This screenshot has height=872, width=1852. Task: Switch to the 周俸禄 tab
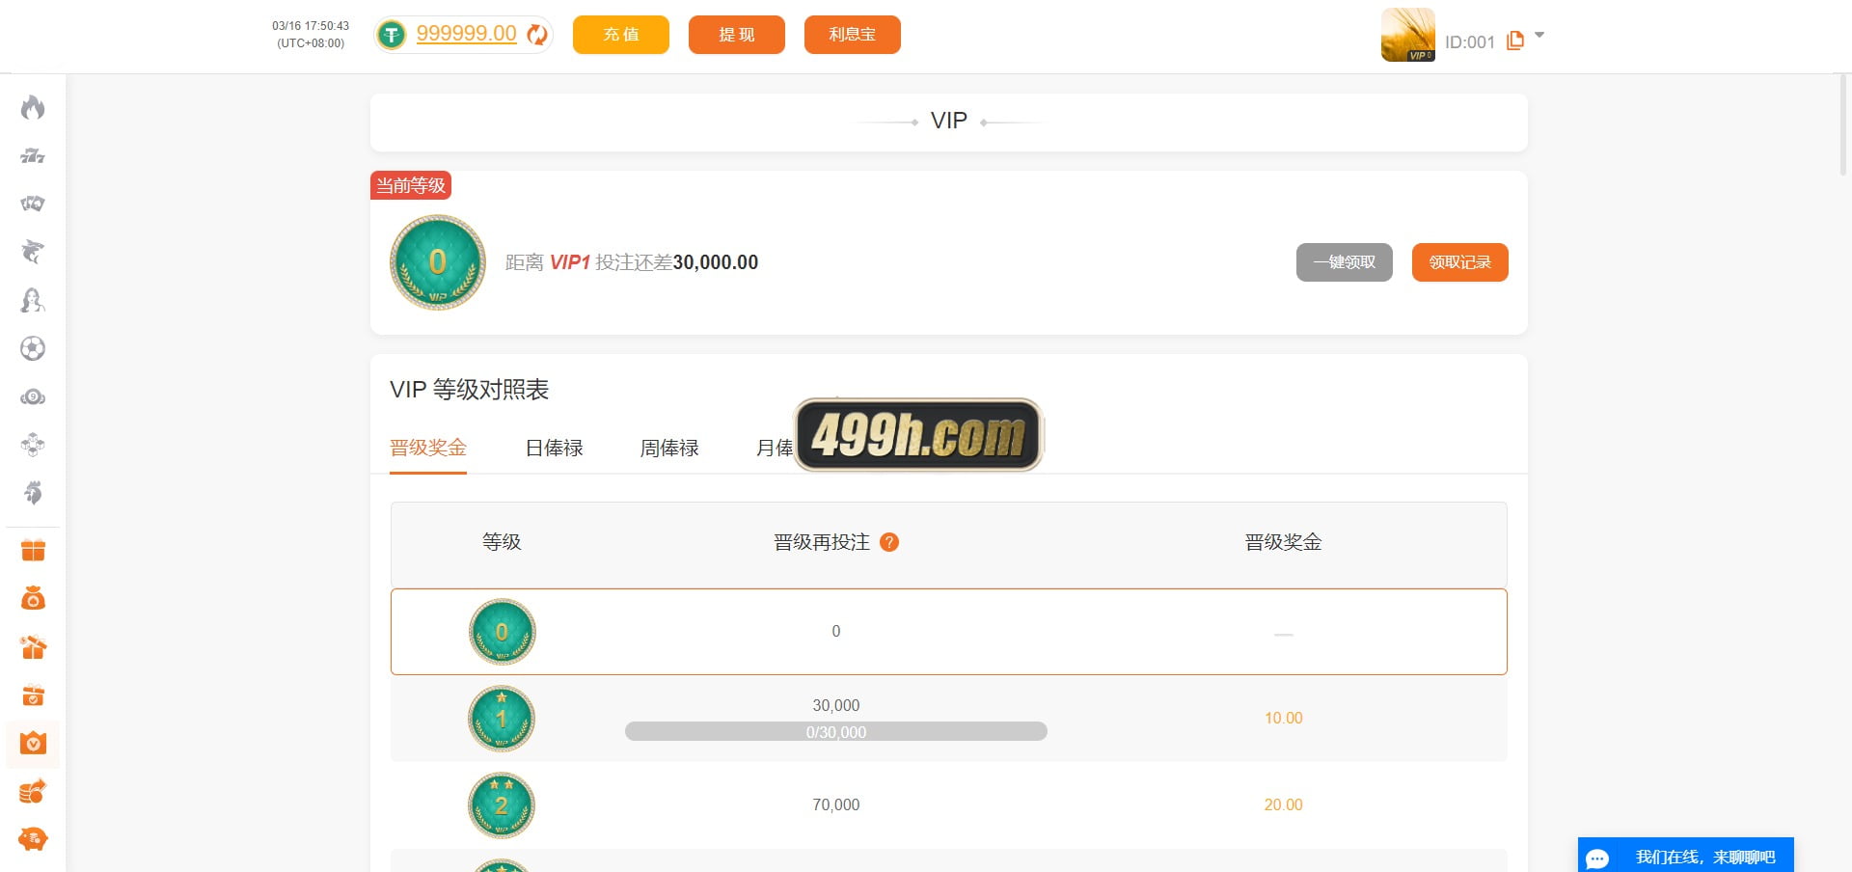click(669, 448)
